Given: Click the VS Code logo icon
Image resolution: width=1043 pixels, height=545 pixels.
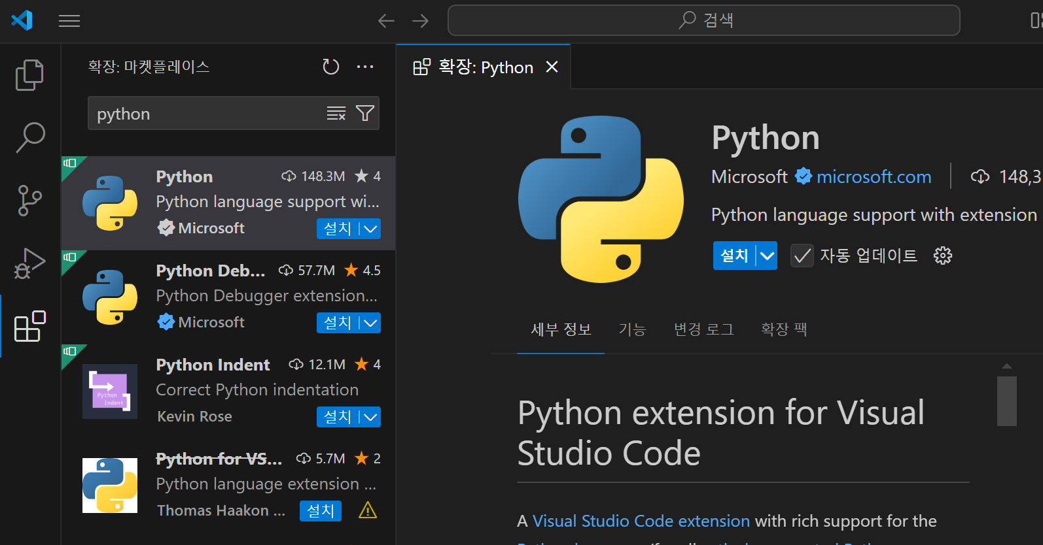Looking at the screenshot, I should coord(22,20).
